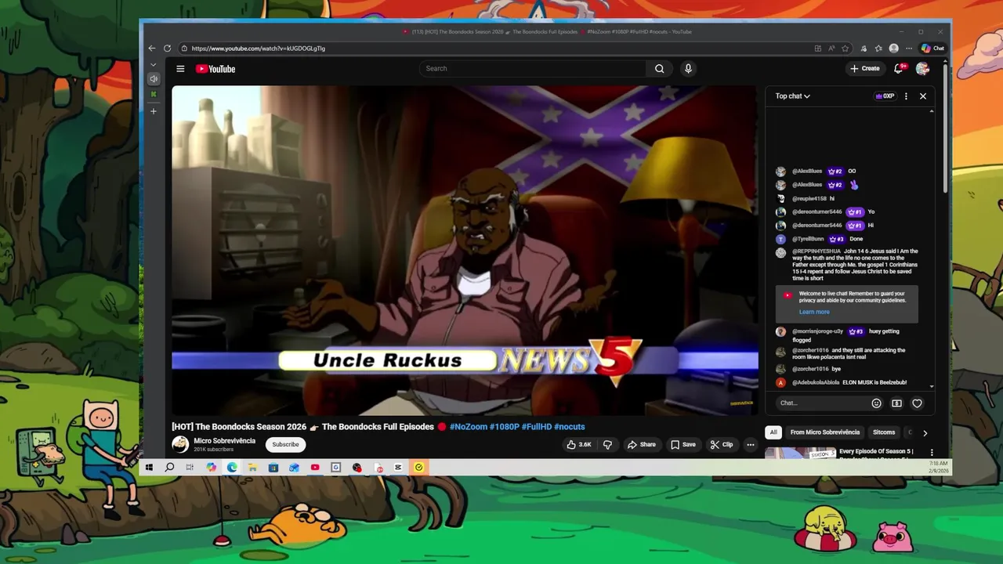
Task: Open Task View in the taskbar
Action: [x=190, y=468]
